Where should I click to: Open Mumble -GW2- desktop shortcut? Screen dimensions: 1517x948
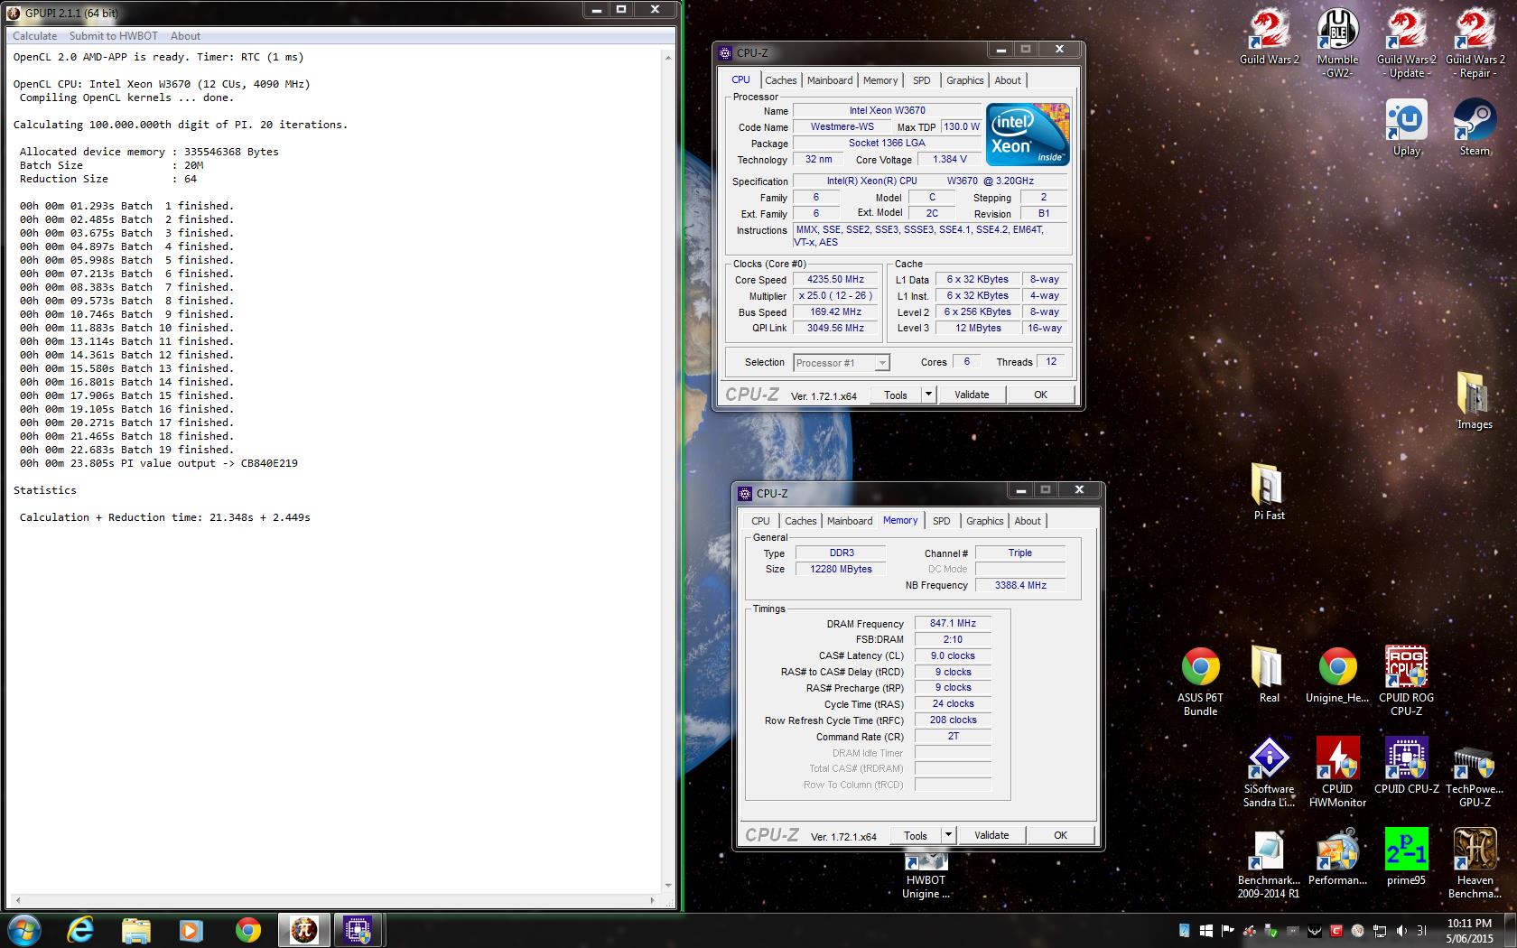[x=1337, y=42]
